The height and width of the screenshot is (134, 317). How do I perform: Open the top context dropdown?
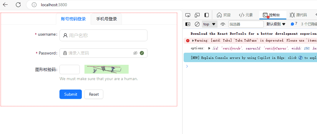click(x=210, y=24)
